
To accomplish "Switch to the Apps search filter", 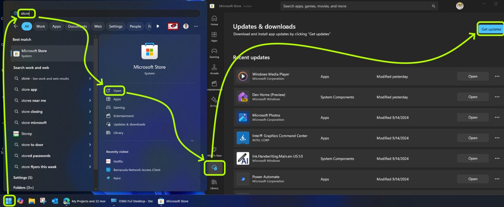I will coord(56,26).
